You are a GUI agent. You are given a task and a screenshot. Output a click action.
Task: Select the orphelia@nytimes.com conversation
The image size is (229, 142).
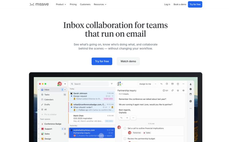92,133
